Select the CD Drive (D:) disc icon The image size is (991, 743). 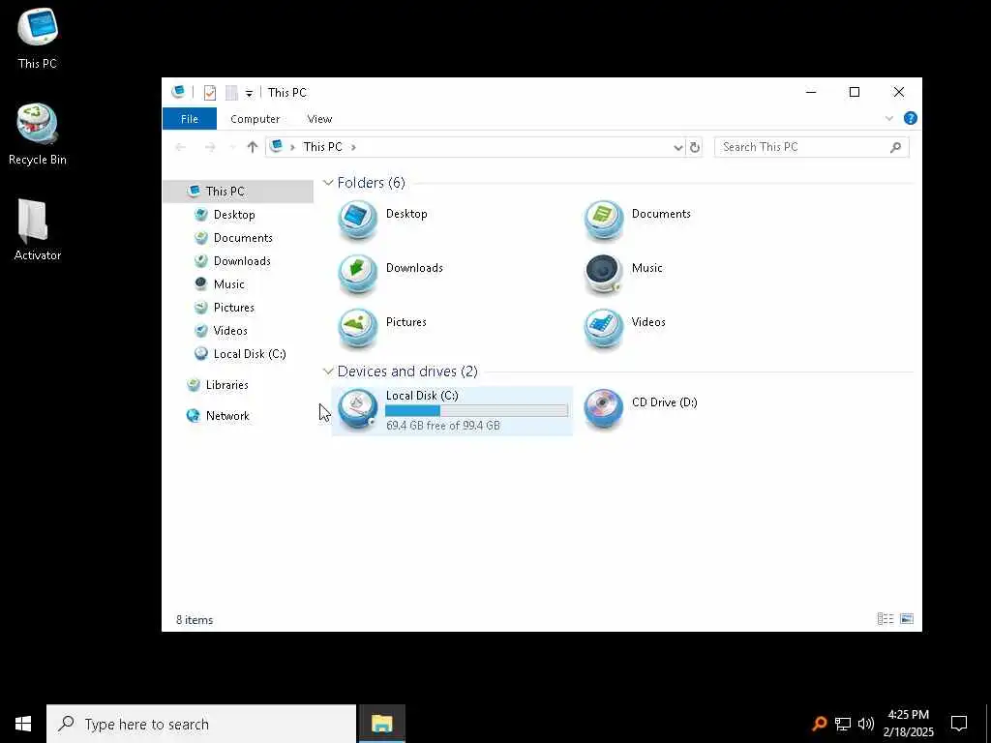point(604,409)
